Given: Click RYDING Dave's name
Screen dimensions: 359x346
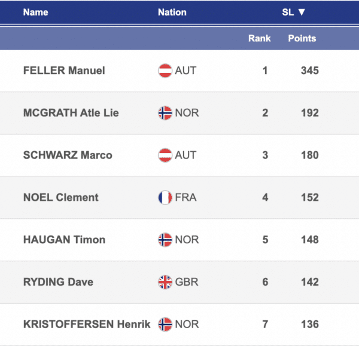Looking at the screenshot, I should [58, 282].
